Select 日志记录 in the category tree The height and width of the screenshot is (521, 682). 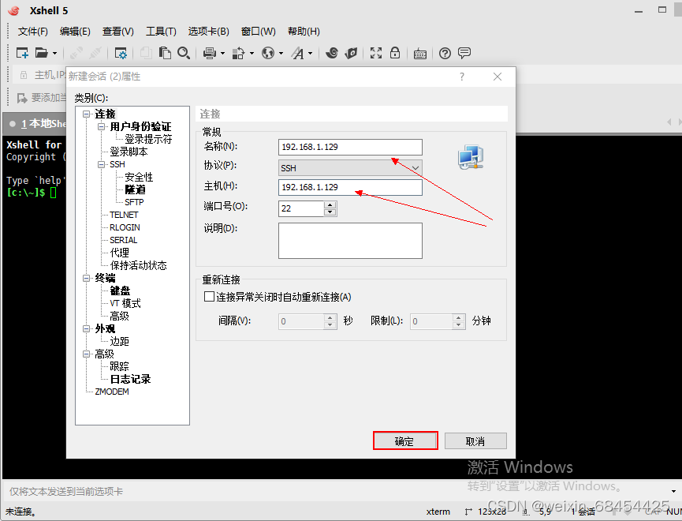(130, 379)
